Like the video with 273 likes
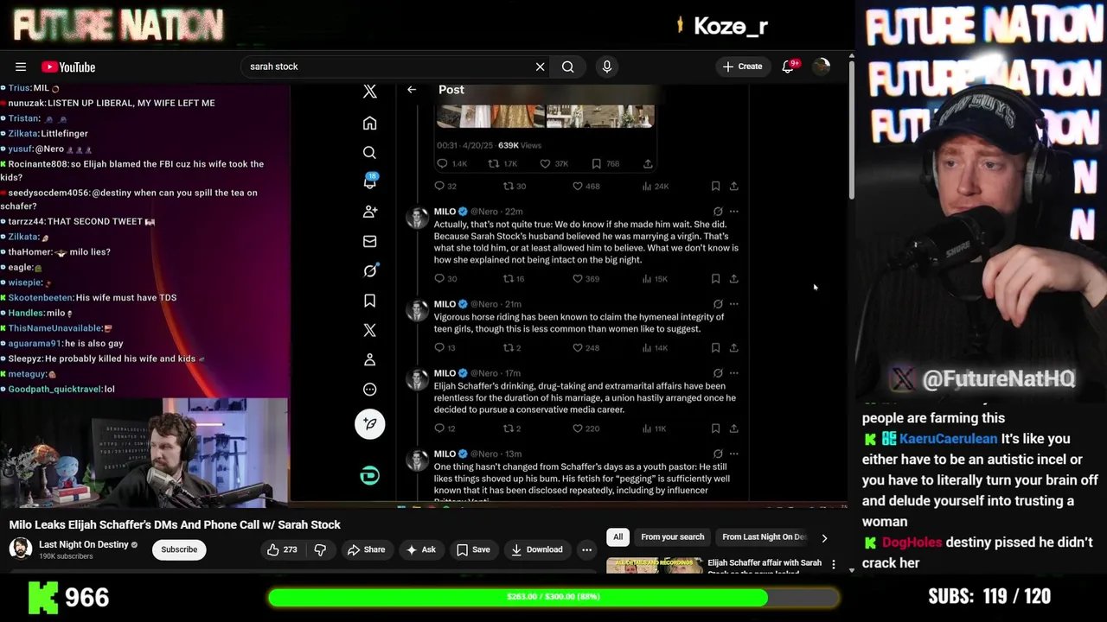 click(x=282, y=549)
